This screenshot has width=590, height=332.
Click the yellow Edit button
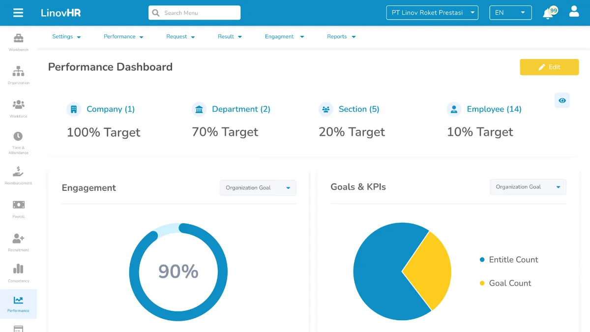[549, 67]
